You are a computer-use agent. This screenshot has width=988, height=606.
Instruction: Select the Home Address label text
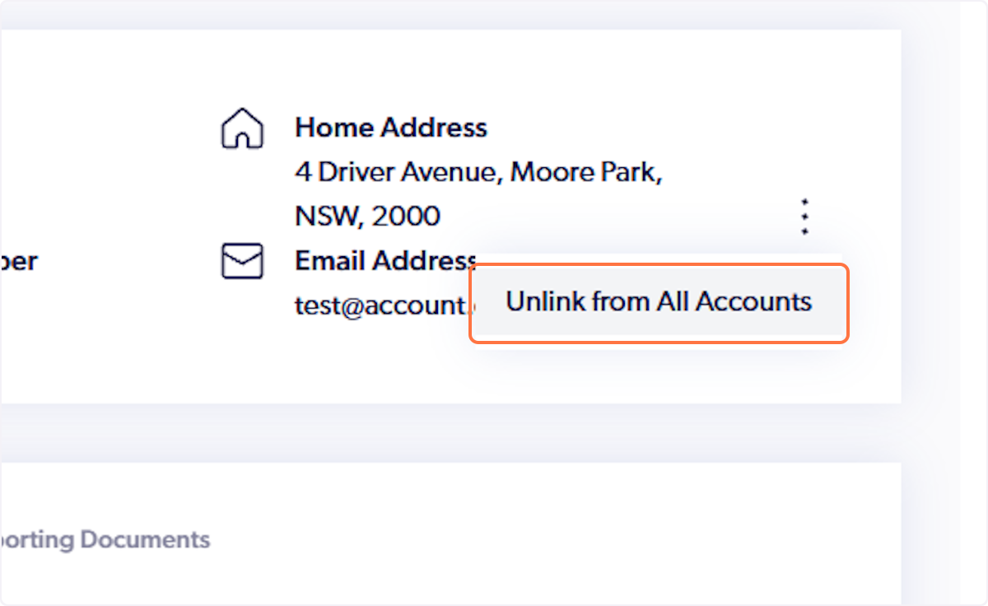[x=391, y=128]
